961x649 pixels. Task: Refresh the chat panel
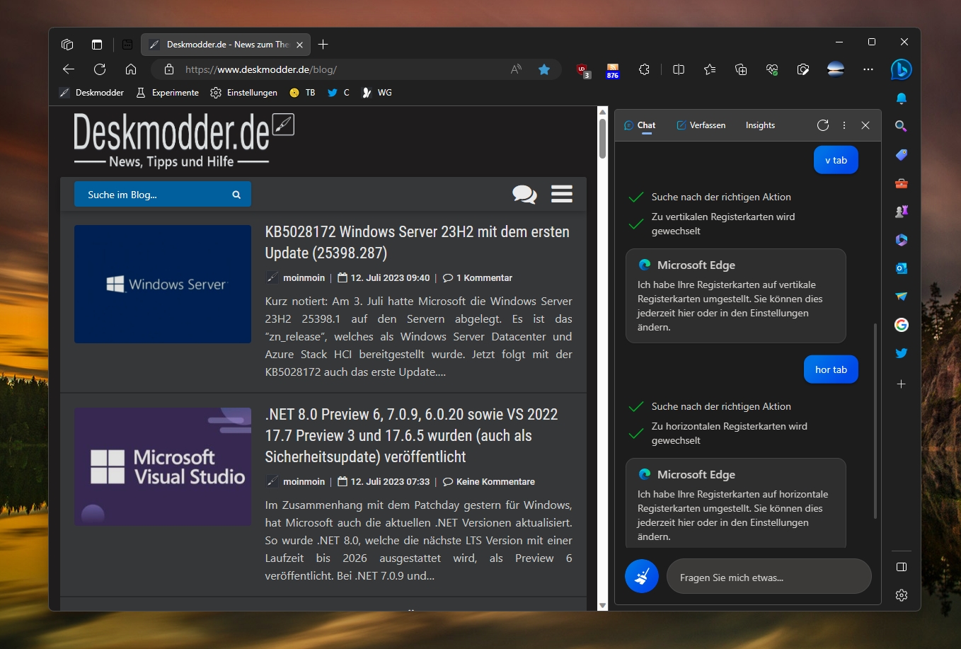[x=823, y=125]
